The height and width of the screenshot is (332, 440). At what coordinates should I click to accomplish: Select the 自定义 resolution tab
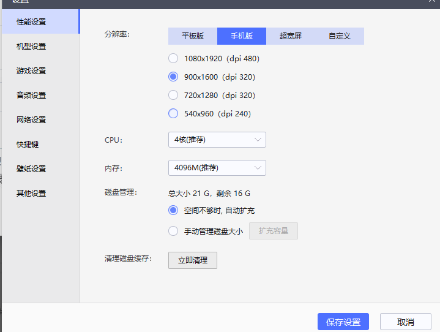tap(340, 36)
